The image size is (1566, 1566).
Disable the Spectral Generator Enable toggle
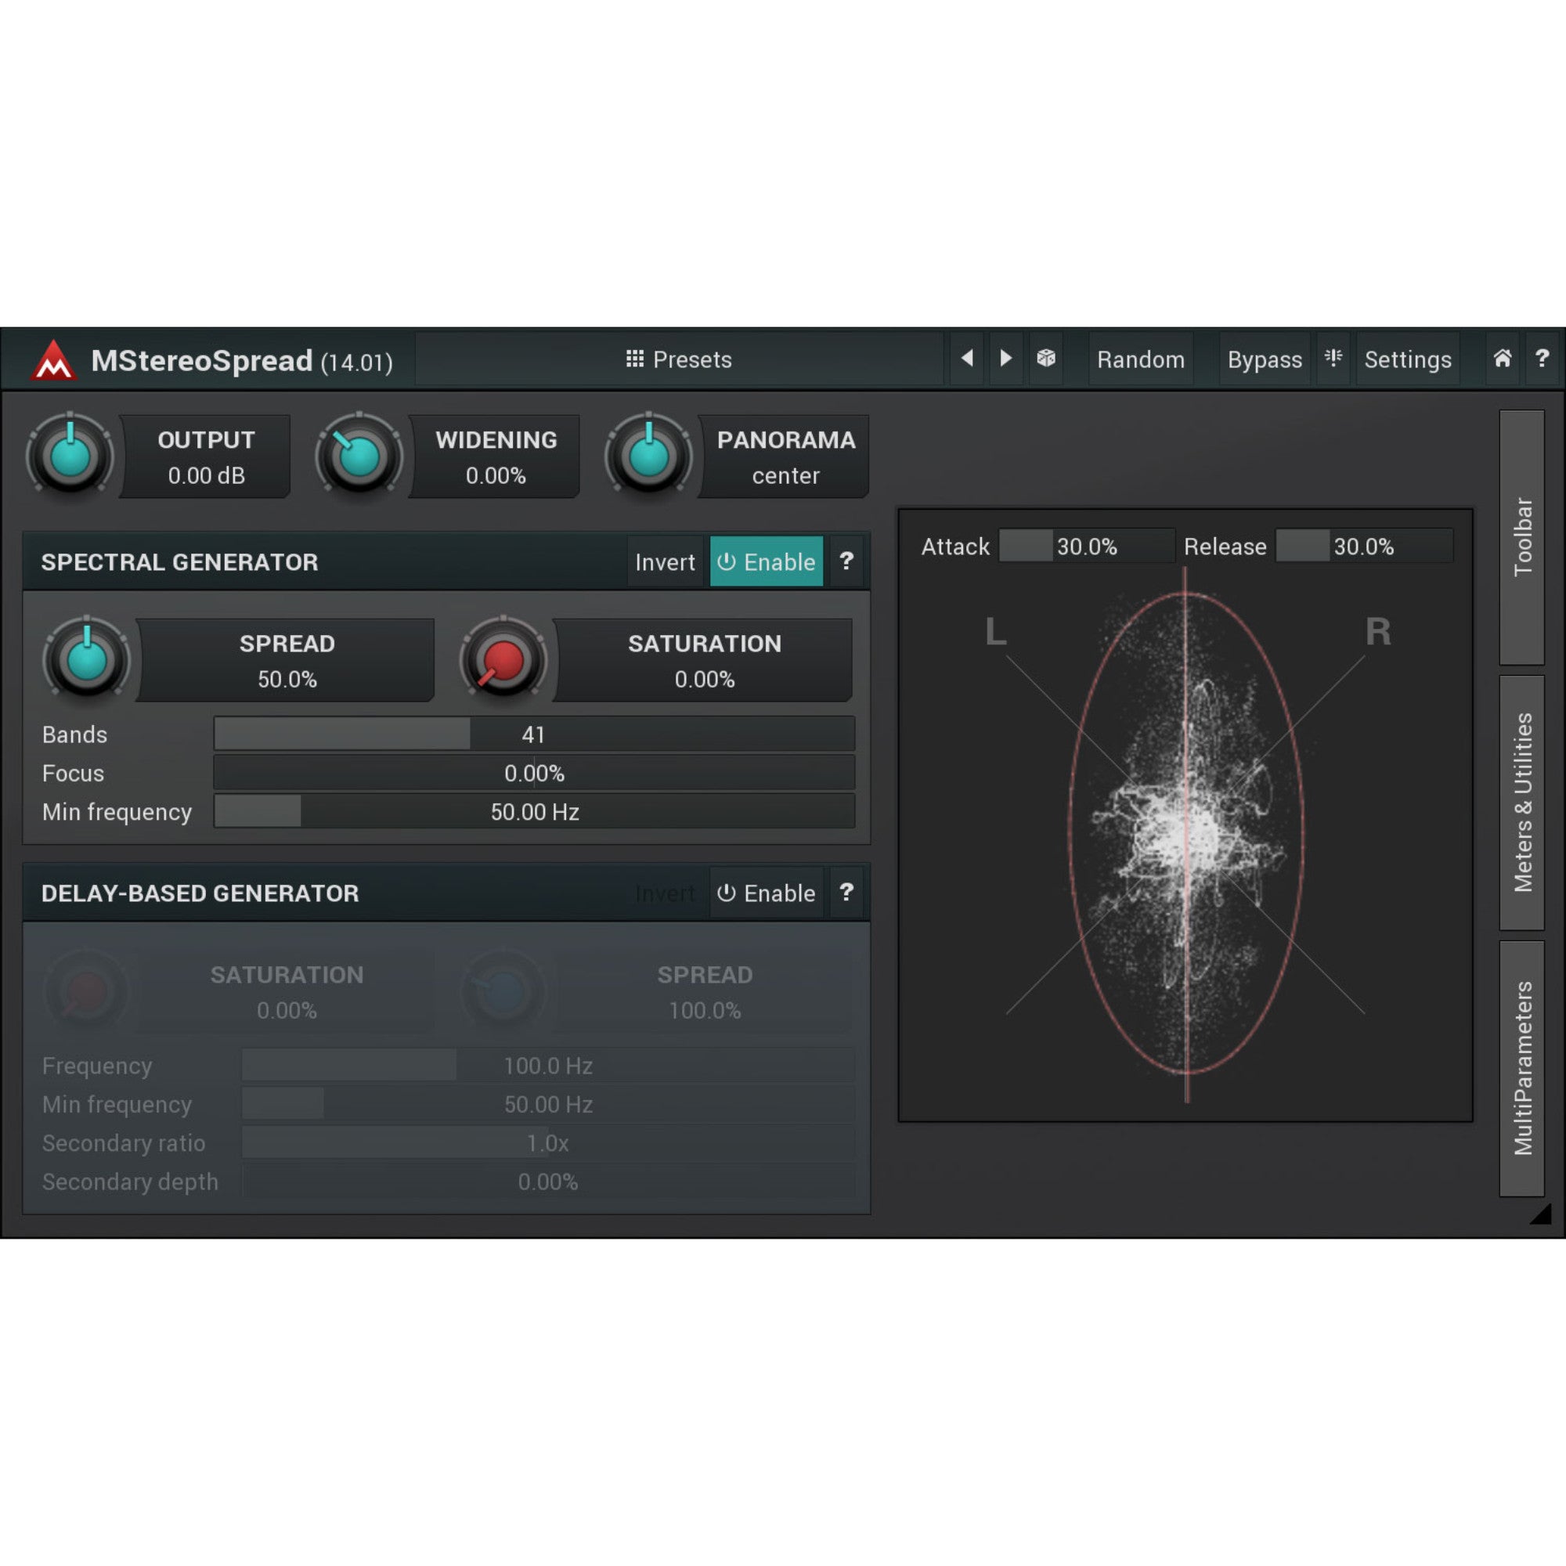click(x=766, y=561)
